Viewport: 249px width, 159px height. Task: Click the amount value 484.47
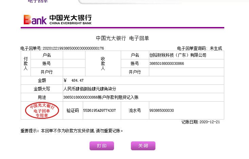[77, 80]
